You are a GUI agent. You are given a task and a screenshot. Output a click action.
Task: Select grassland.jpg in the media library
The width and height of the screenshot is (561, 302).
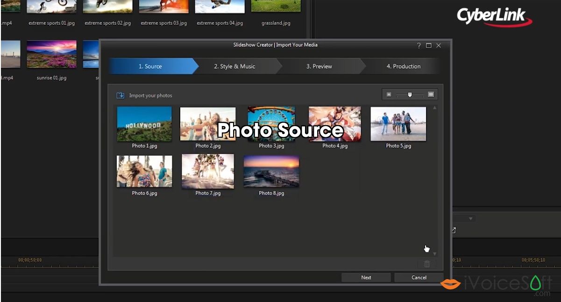(276, 7)
